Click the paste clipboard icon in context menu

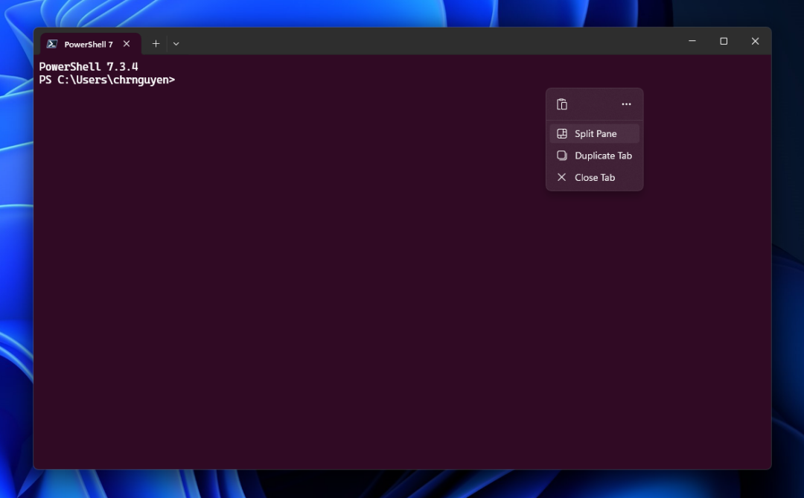point(562,104)
